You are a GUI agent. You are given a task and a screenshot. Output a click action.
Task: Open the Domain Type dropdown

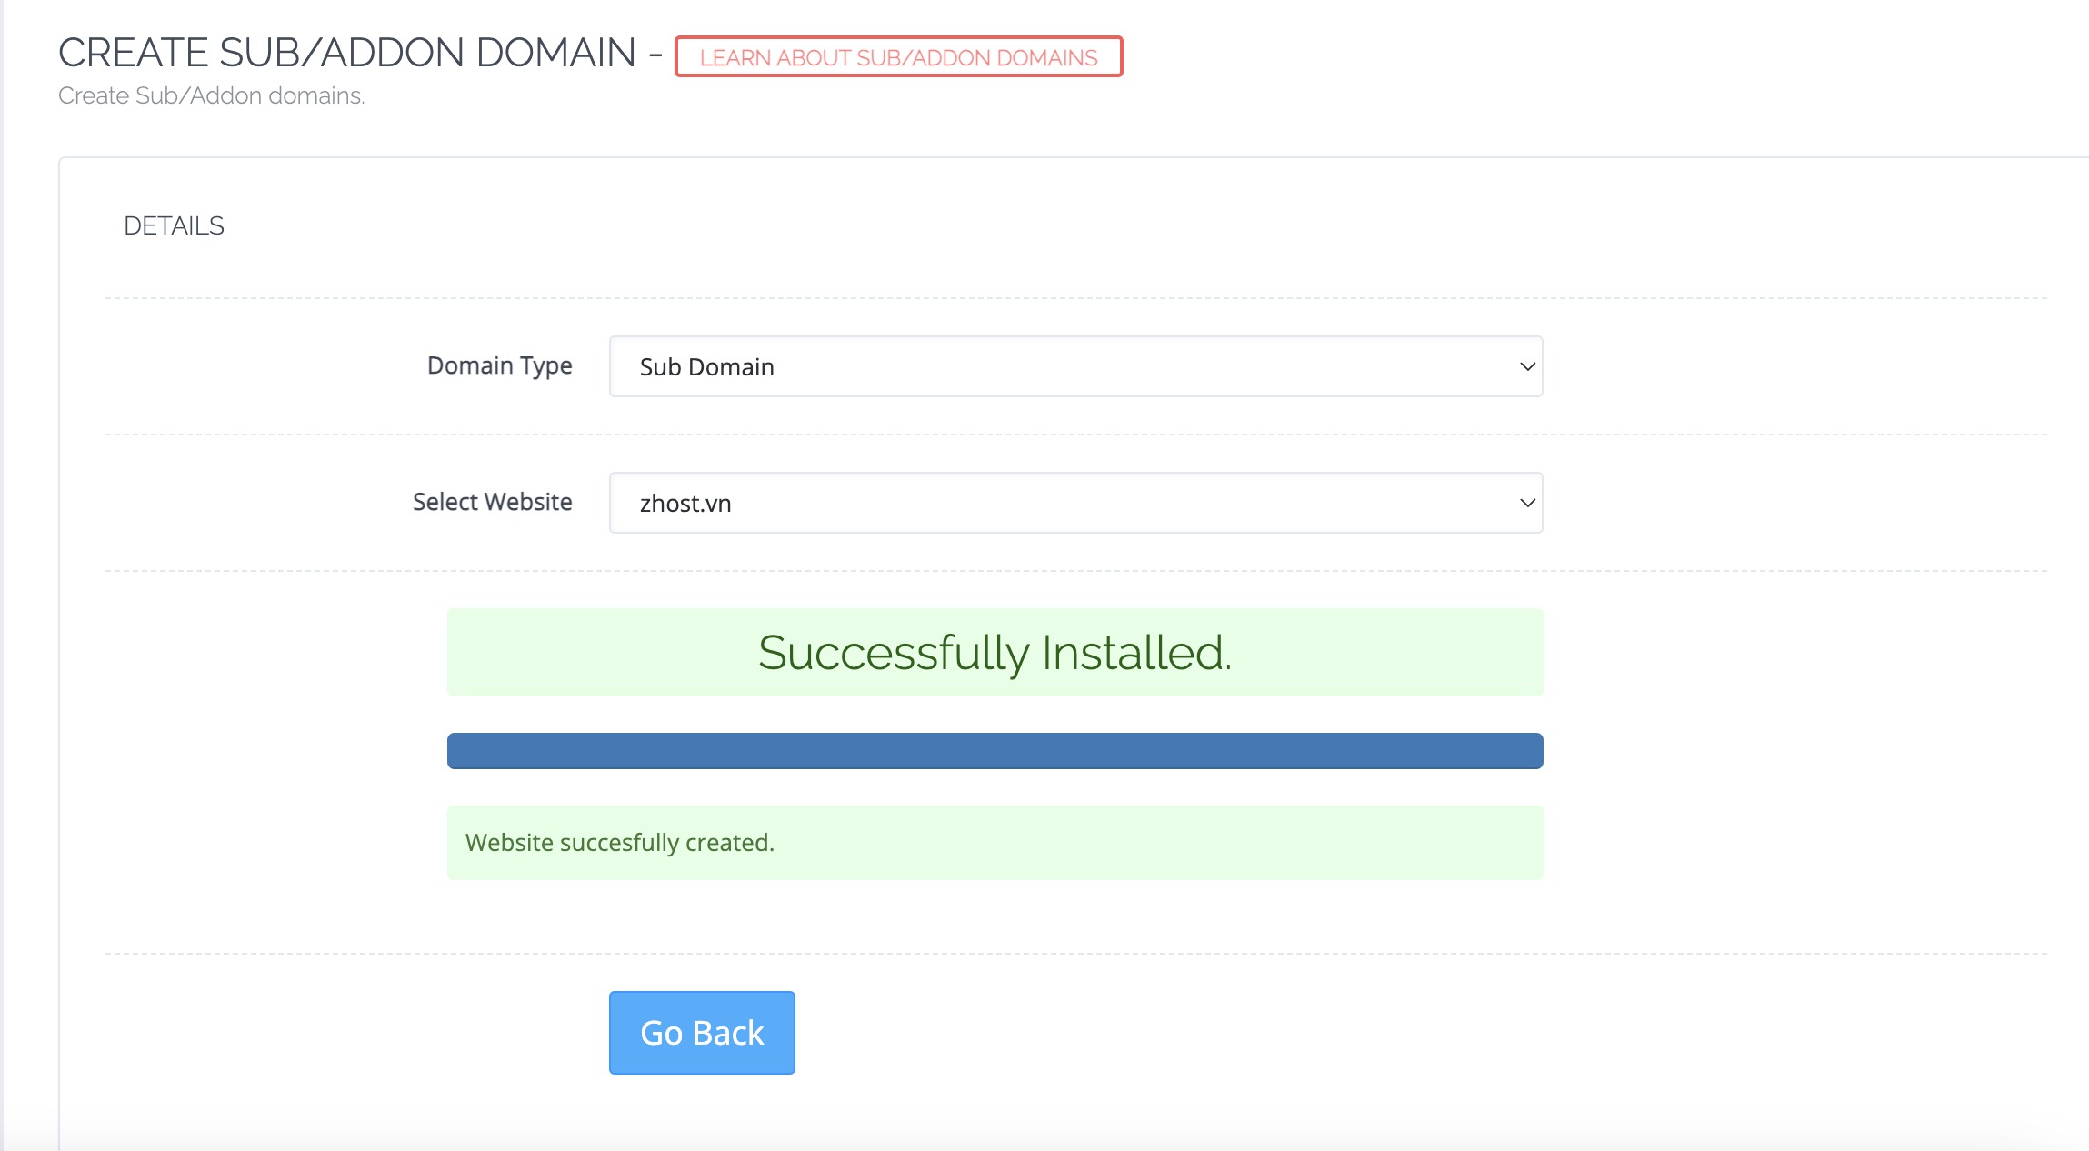tap(1074, 366)
